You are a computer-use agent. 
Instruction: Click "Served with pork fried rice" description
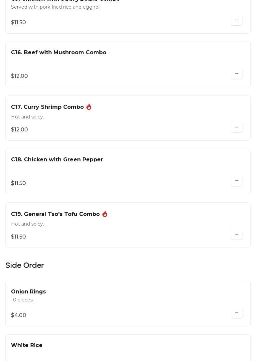pos(56,7)
